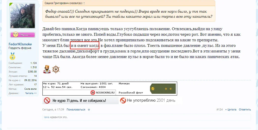Click the quoted text "Федор спасай!))"
The width and height of the screenshot is (258, 130).
coord(60,11)
